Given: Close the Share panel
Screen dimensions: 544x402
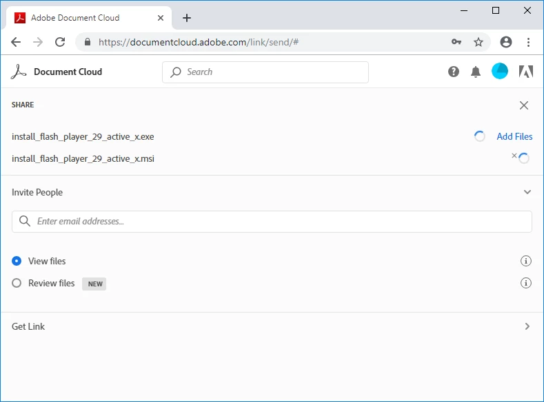Looking at the screenshot, I should (x=524, y=105).
